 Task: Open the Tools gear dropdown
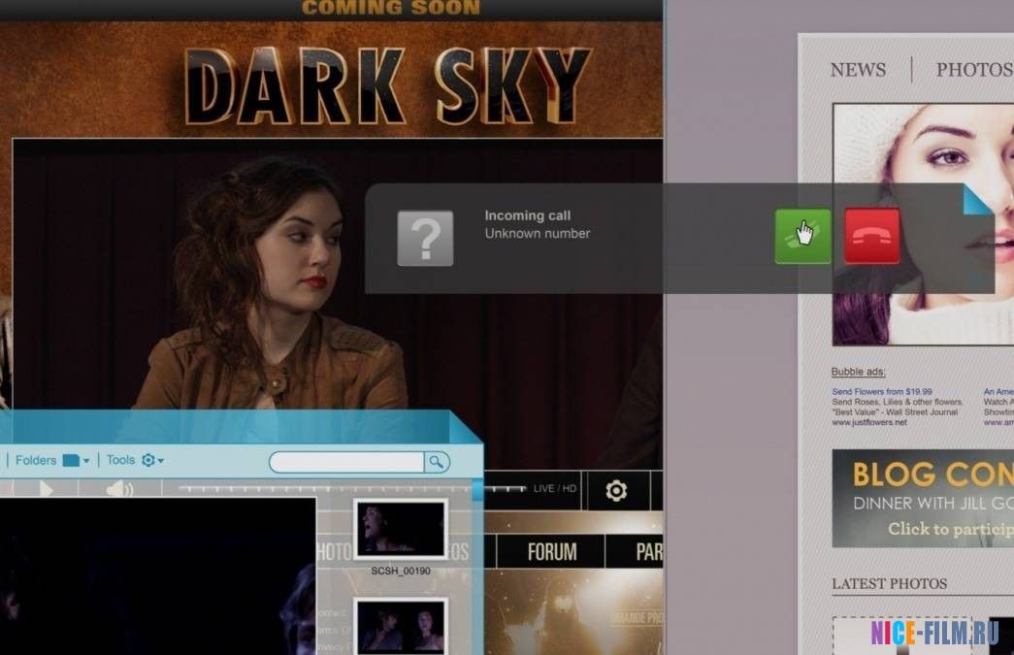pos(151,461)
